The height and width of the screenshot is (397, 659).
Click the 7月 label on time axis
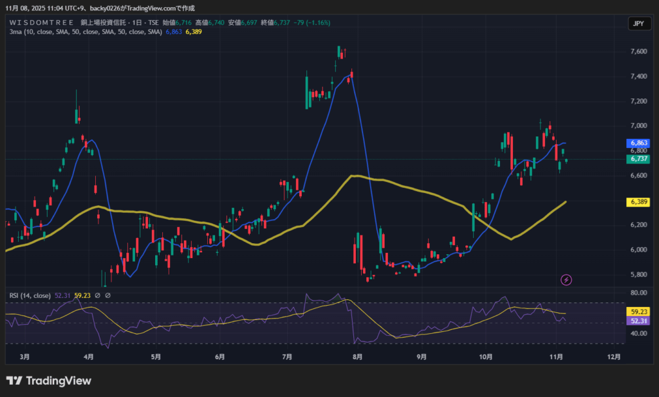[x=288, y=357]
